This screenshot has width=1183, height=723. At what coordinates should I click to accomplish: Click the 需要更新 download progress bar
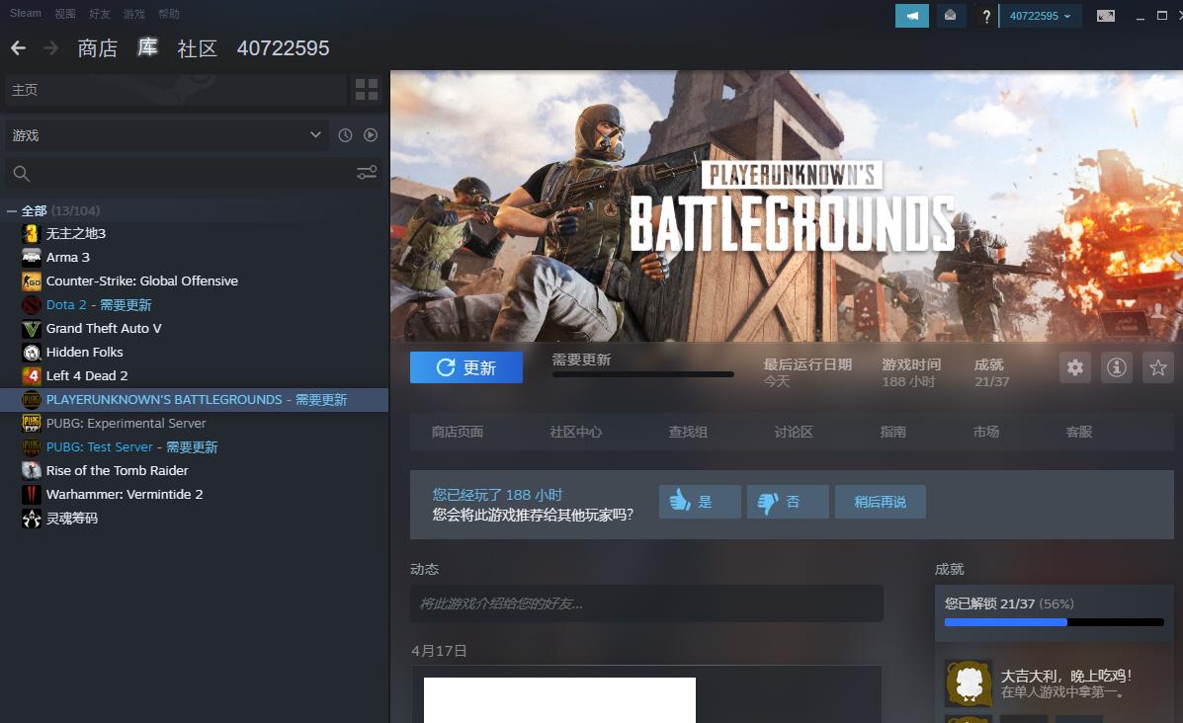click(642, 374)
